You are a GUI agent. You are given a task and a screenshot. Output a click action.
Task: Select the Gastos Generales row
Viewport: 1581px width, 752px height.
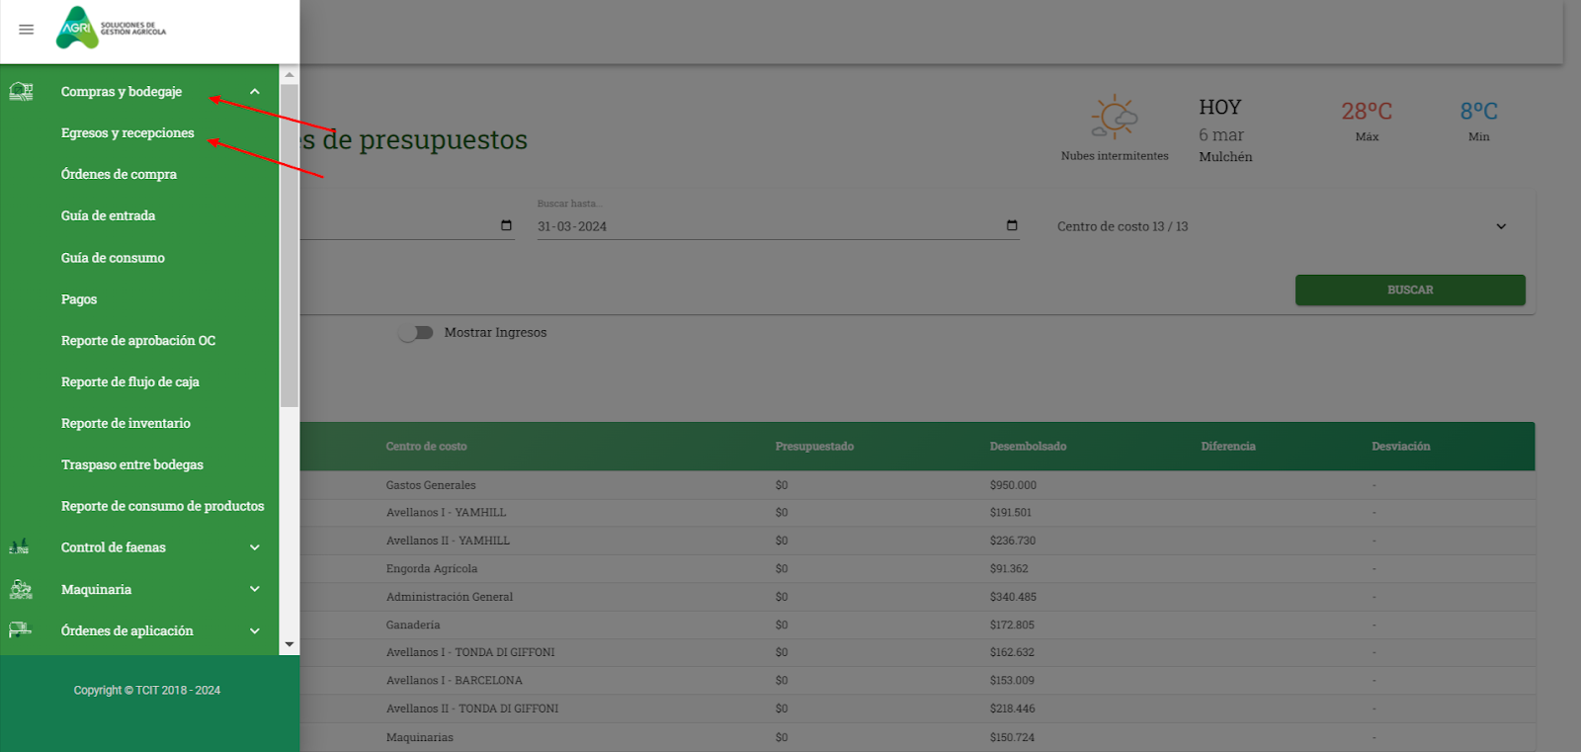(x=917, y=485)
